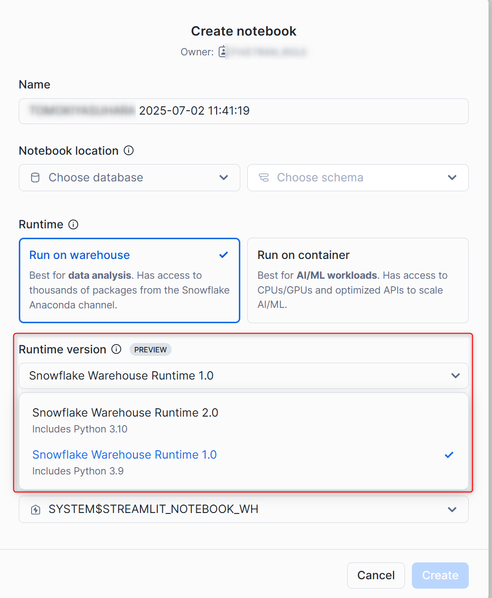Click chevron arrow of Choose database

pyautogui.click(x=224, y=177)
